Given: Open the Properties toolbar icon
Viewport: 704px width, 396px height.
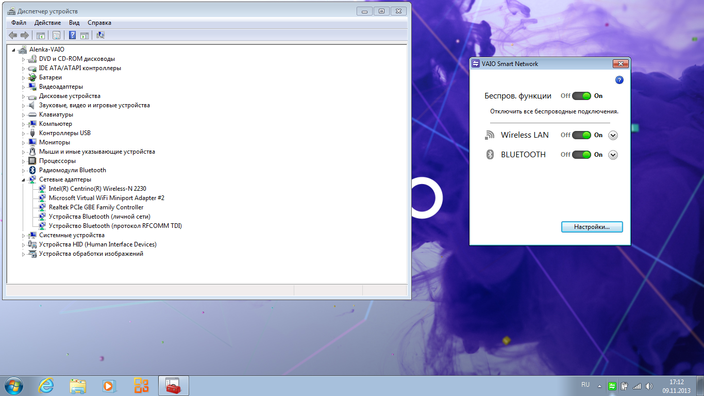Looking at the screenshot, I should (x=57, y=35).
